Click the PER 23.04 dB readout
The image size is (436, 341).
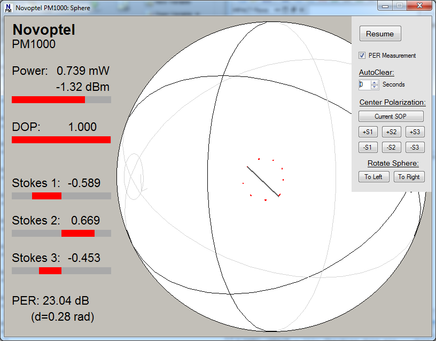pyautogui.click(x=49, y=300)
